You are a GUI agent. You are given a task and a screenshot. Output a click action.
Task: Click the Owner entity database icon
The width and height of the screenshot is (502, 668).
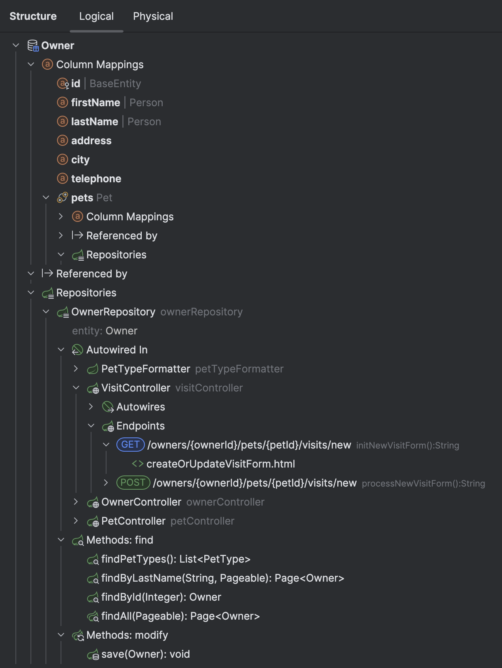(x=32, y=45)
